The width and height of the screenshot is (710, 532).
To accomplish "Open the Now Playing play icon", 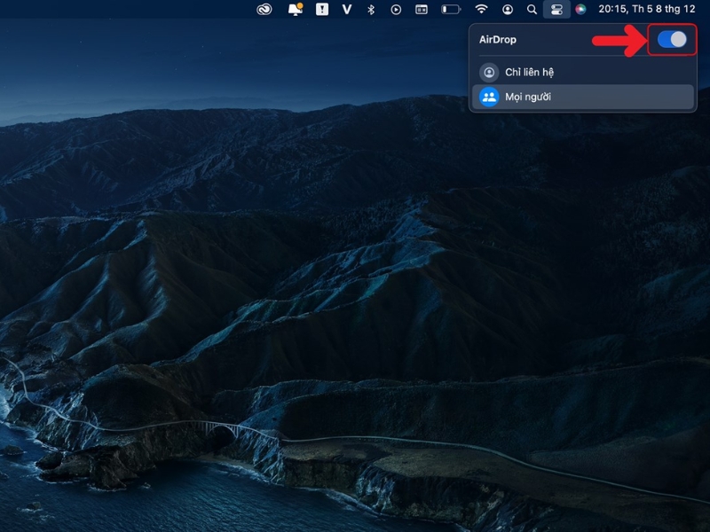I will 396,10.
